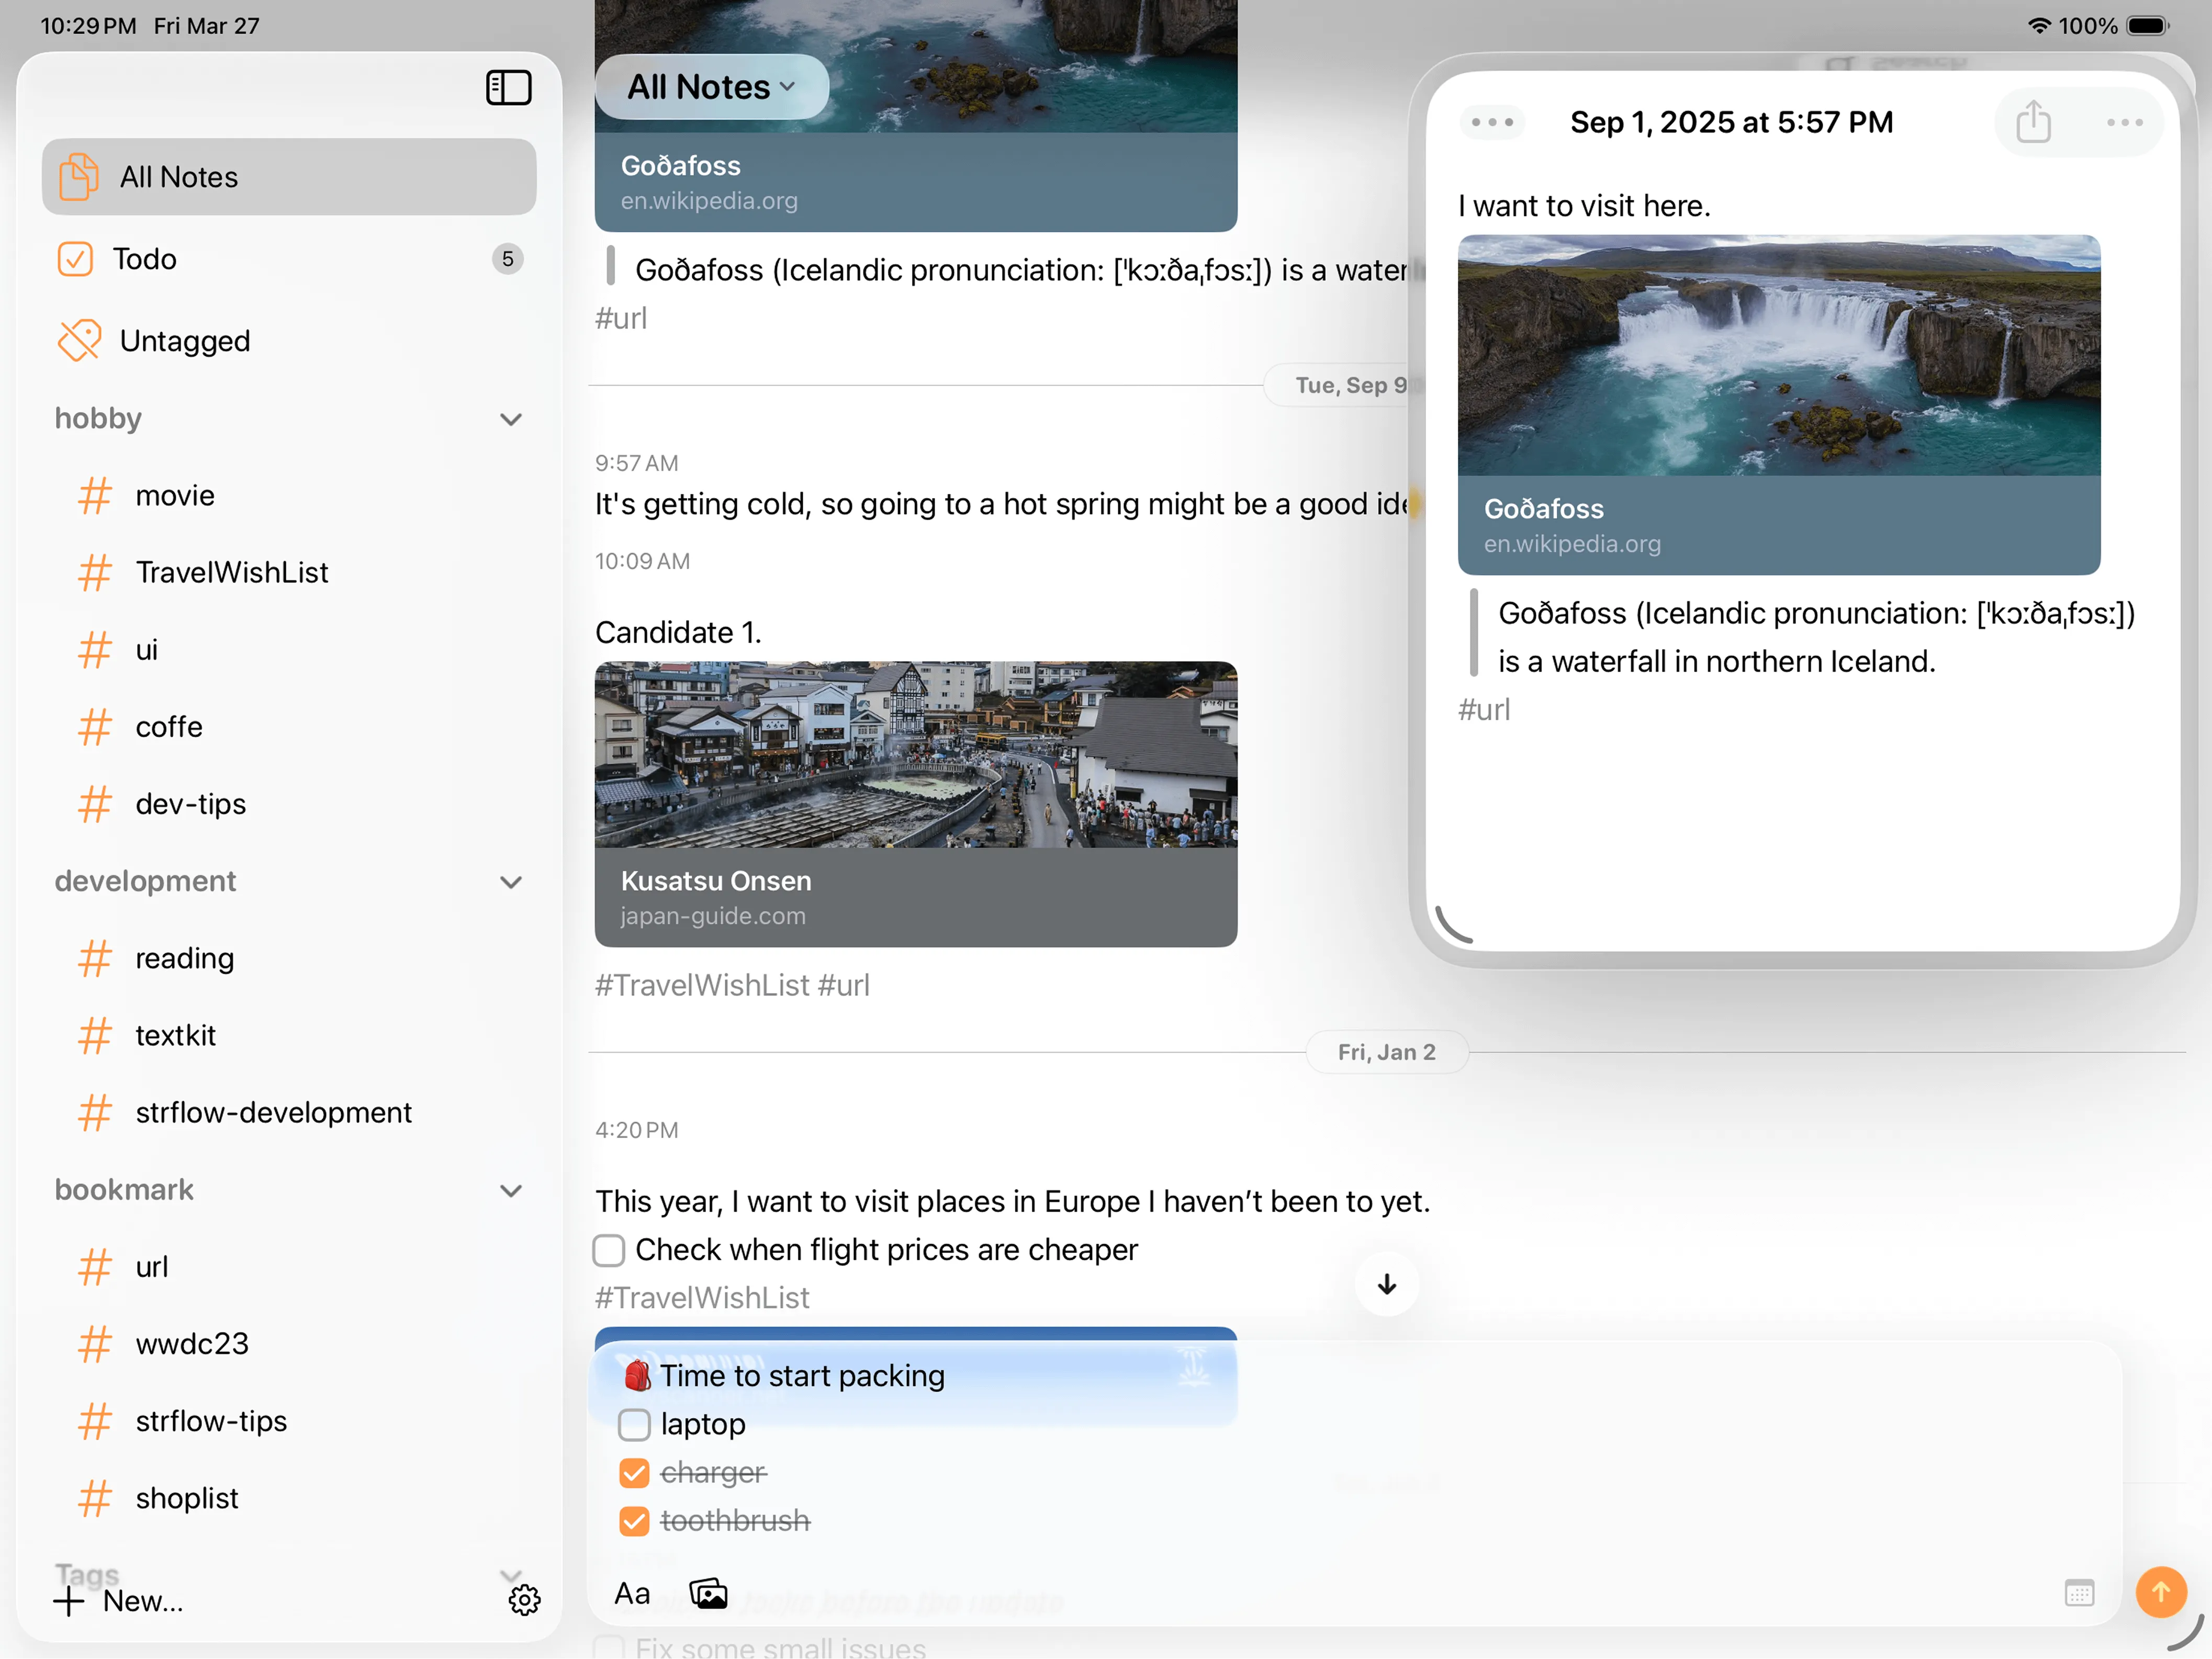
Task: Toggle the sidebar panel icon
Action: click(x=508, y=87)
